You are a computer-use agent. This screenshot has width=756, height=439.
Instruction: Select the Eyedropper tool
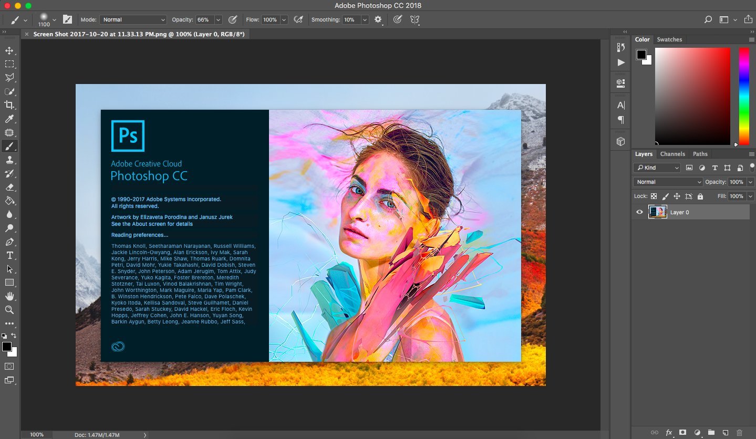(x=9, y=119)
